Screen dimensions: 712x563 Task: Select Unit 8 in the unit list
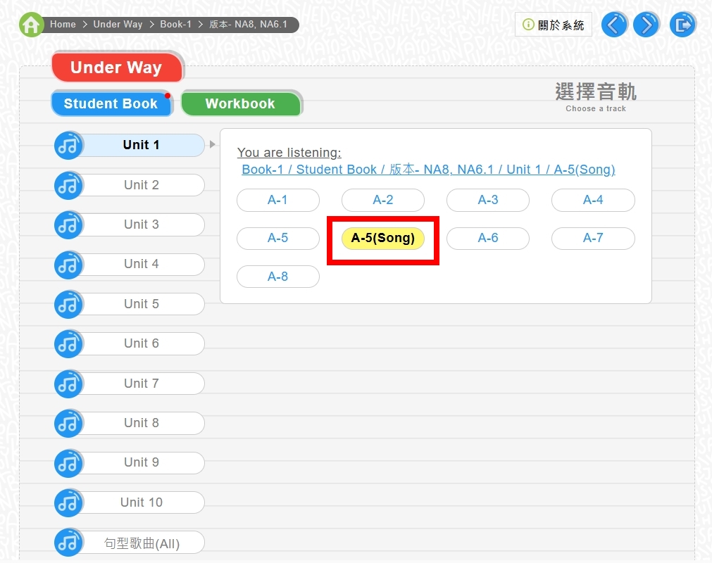[x=142, y=423]
